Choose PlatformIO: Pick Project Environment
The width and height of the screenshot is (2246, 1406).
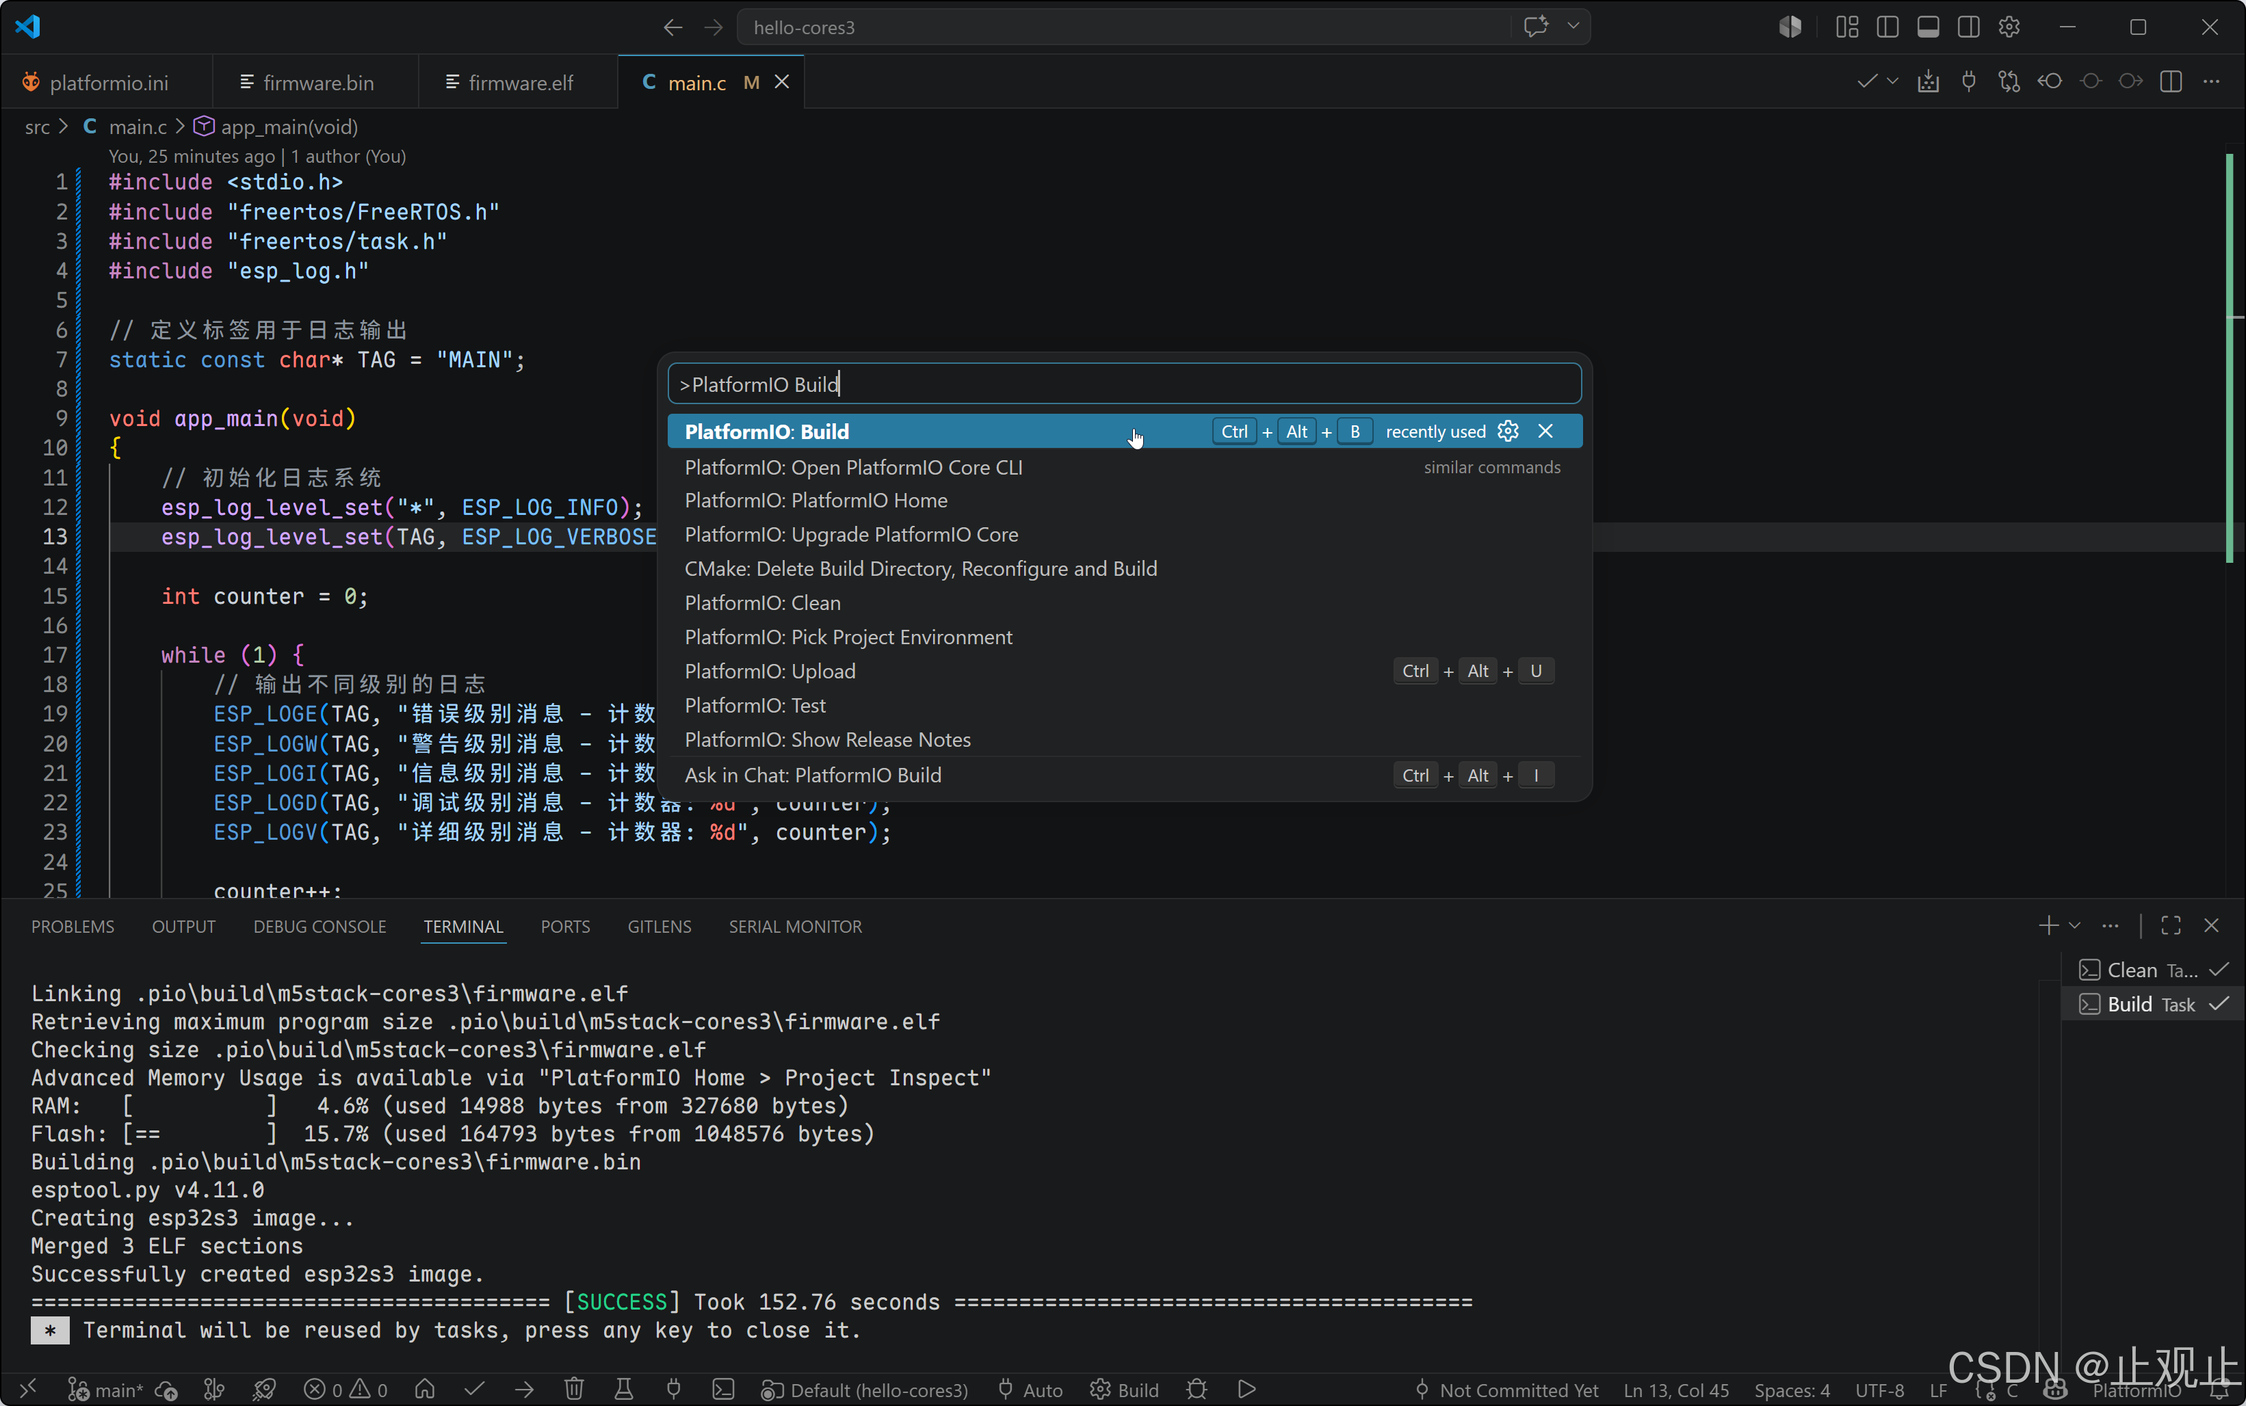pos(1125,637)
